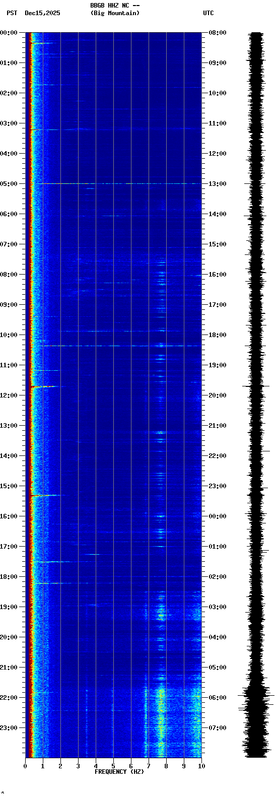Click the bright horizontal event line at 05:00 PST

click(120, 183)
